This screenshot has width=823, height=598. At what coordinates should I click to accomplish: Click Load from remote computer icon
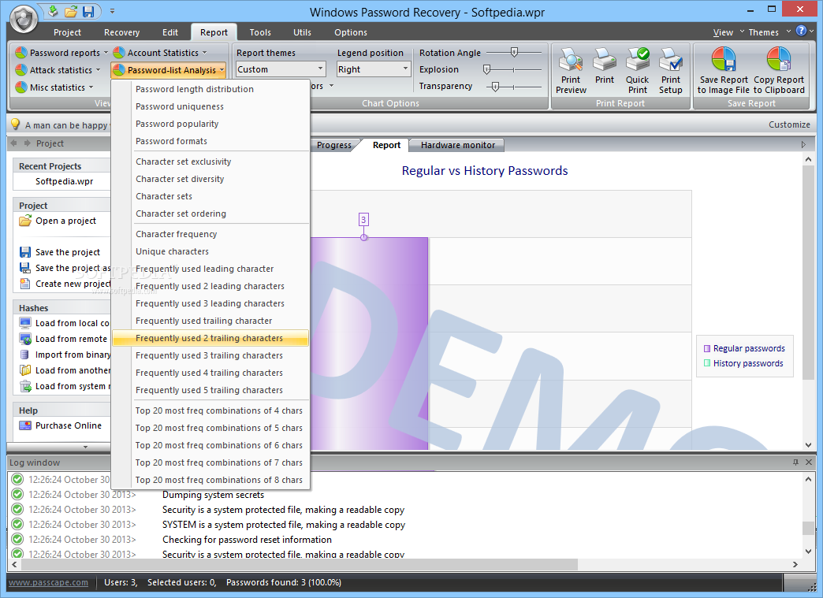tap(25, 338)
